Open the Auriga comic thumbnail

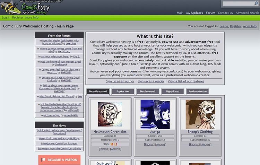(155, 114)
